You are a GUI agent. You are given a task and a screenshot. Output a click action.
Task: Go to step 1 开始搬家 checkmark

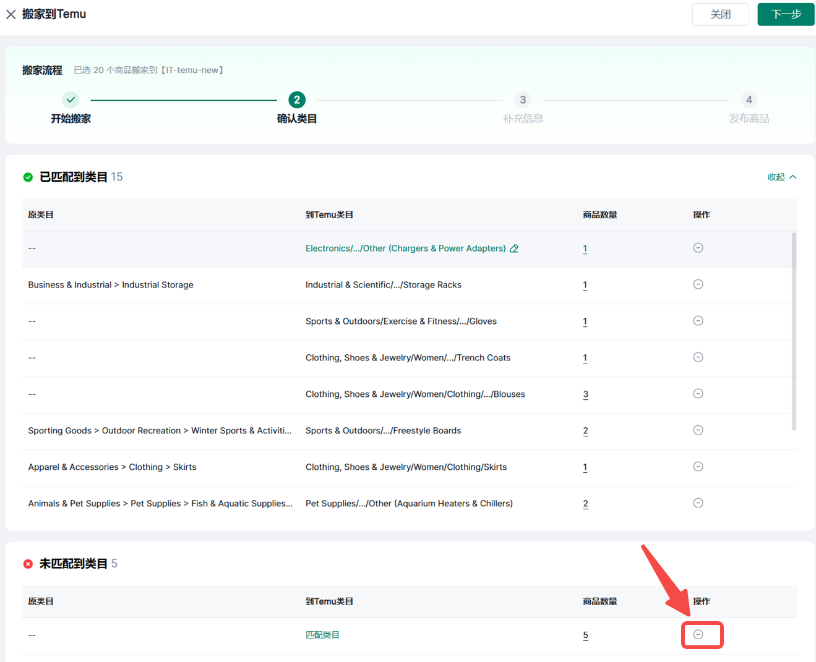71,100
